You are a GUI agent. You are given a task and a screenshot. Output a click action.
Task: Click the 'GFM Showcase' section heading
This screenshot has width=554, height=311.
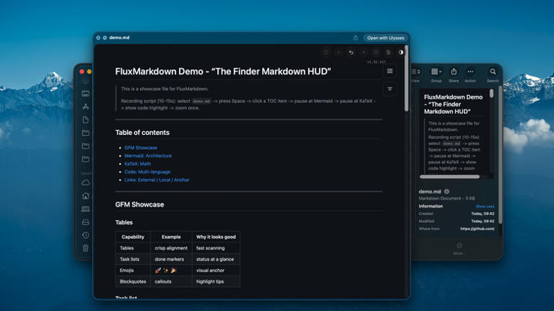point(139,205)
